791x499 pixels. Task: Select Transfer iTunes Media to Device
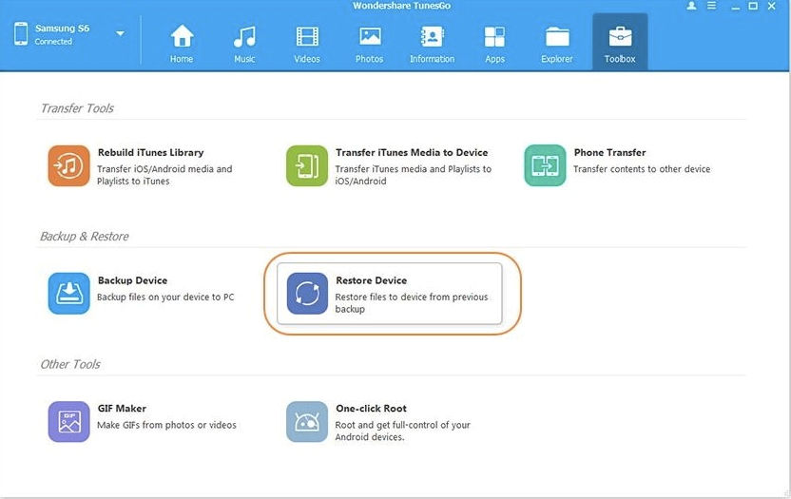click(x=307, y=166)
